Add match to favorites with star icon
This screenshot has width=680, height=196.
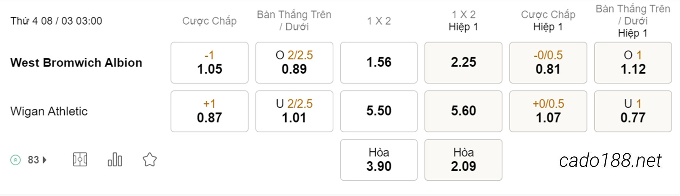click(150, 159)
